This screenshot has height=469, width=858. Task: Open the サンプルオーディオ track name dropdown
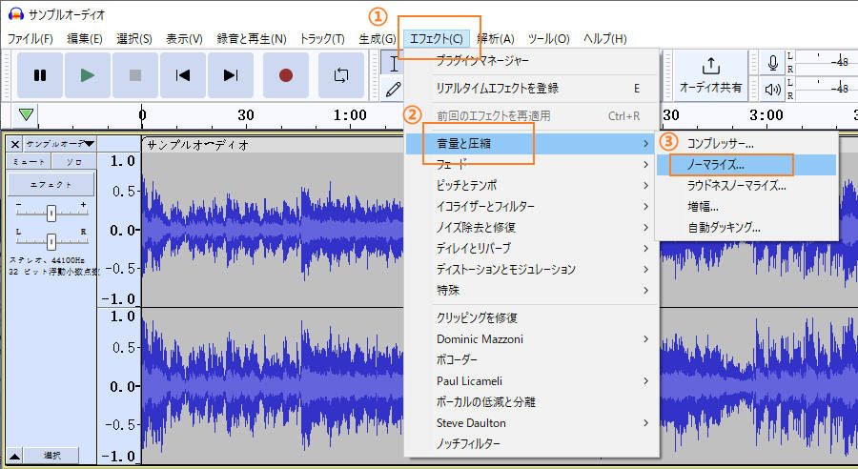coord(60,144)
